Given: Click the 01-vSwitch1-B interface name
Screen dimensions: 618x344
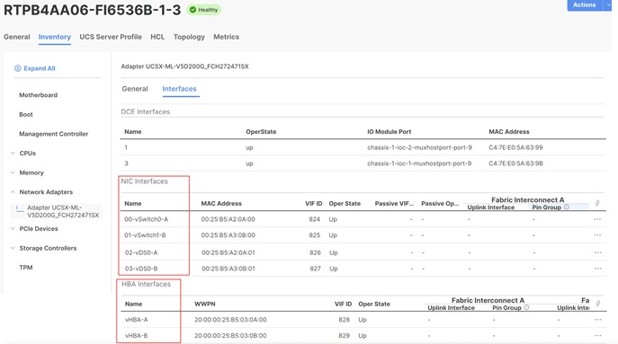Looking at the screenshot, I should 145,235.
